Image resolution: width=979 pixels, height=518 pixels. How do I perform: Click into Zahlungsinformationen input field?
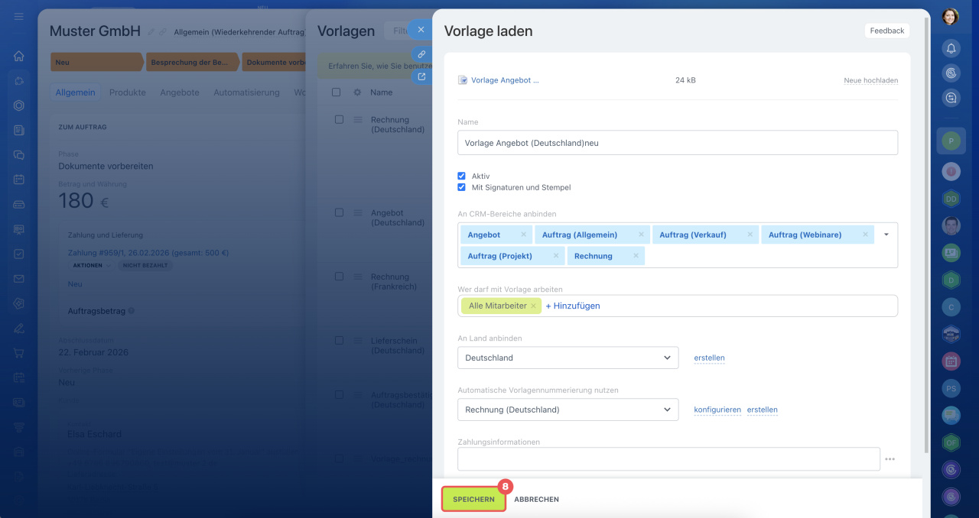coord(668,459)
